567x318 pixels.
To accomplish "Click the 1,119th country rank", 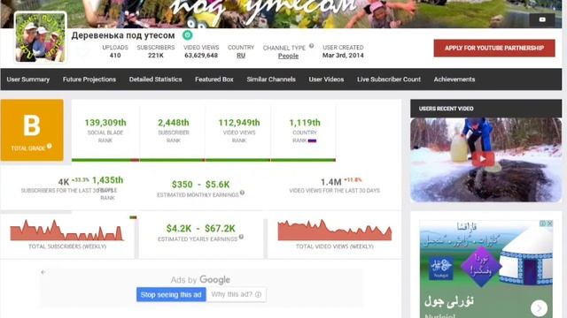I will [305, 123].
